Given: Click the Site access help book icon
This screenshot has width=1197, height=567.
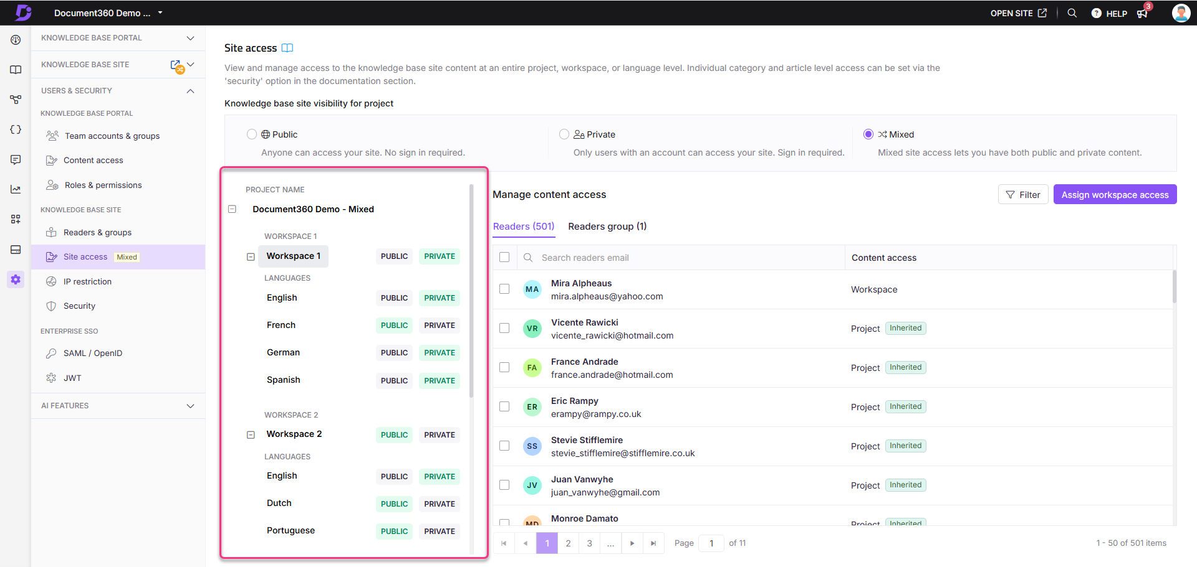Looking at the screenshot, I should [x=287, y=48].
